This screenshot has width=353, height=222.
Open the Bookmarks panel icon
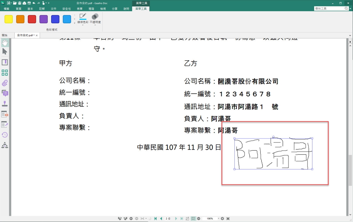pyautogui.click(x=5, y=62)
